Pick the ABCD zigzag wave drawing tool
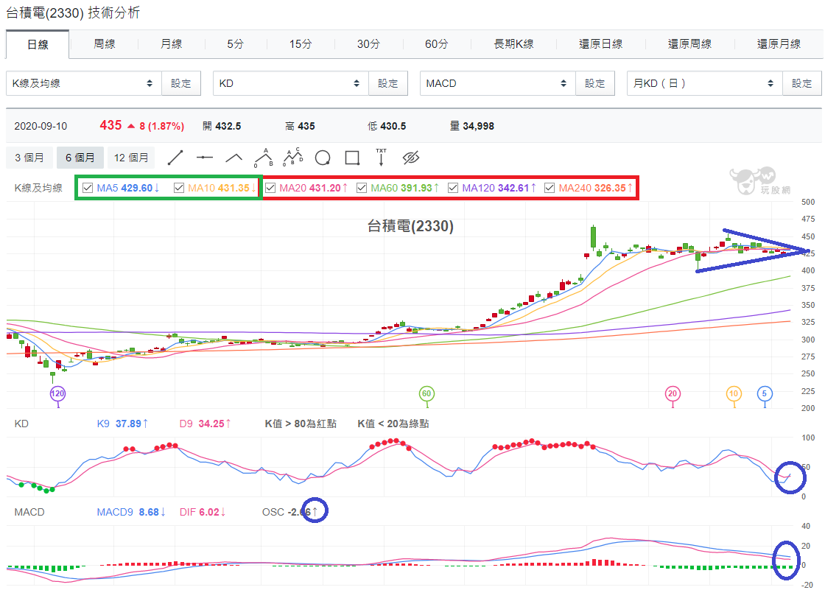Screen dimensions: 839x590 292,157
